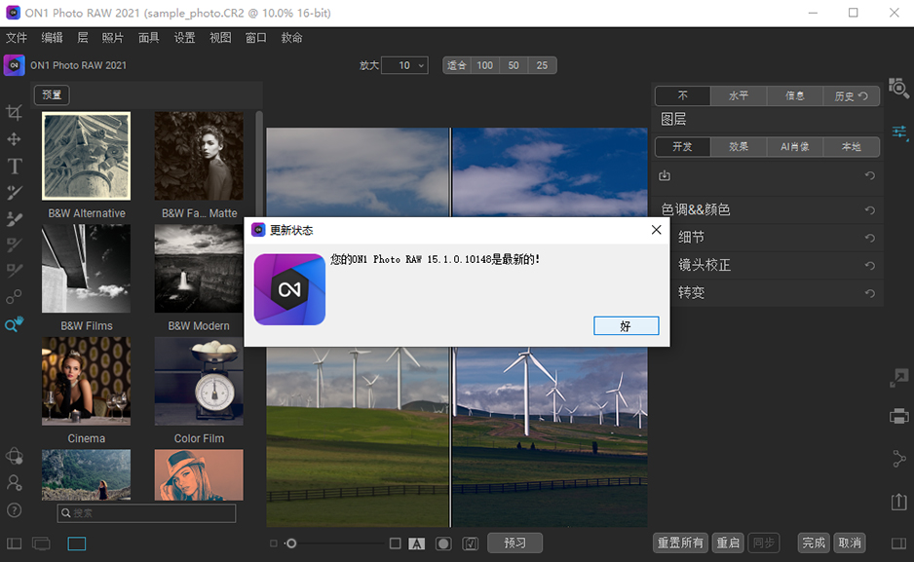This screenshot has height=562, width=914.
Task: Toggle the right panel visibility icon
Action: pyautogui.click(x=898, y=543)
